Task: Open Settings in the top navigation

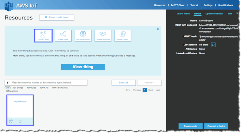Action: click(x=208, y=5)
